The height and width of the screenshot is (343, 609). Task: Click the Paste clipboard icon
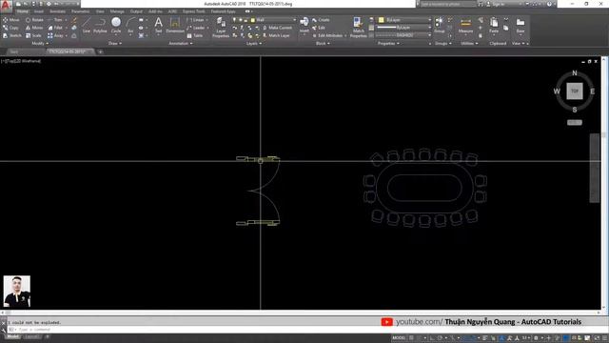click(x=494, y=26)
